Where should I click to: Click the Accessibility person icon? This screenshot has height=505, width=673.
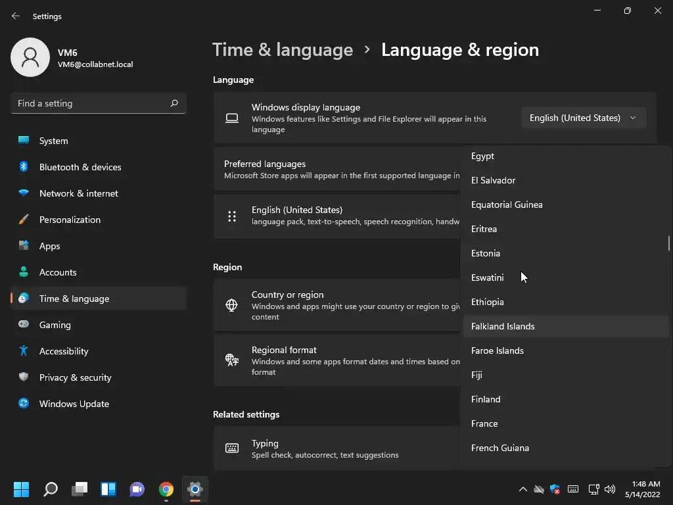tap(24, 351)
